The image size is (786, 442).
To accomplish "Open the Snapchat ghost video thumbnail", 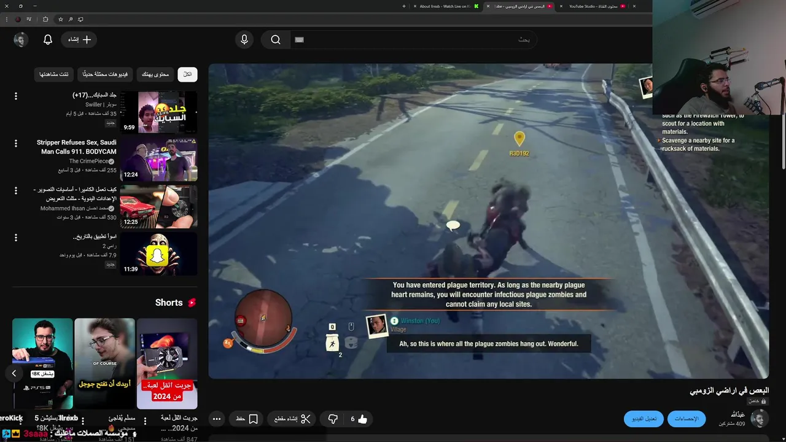I will pos(158,254).
